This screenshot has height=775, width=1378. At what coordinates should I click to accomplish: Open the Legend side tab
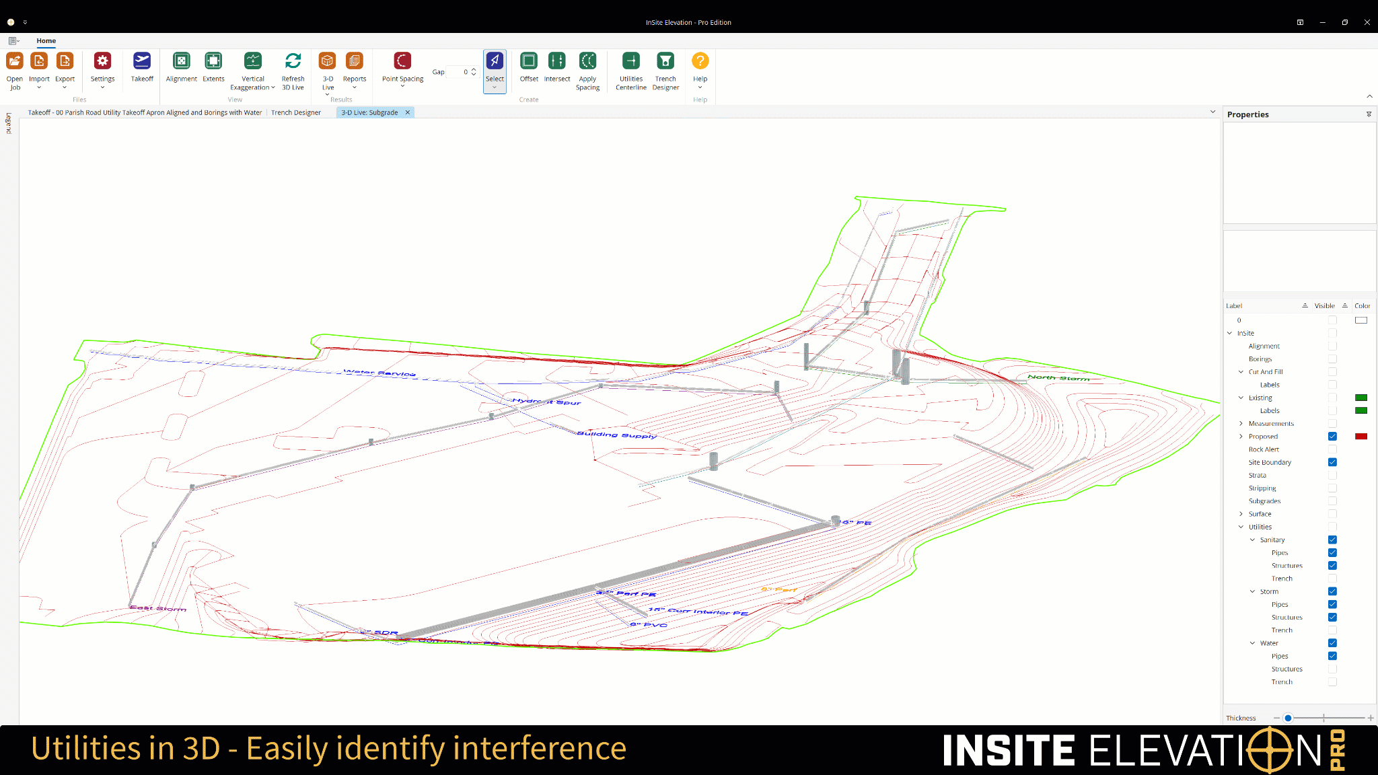pos(9,123)
